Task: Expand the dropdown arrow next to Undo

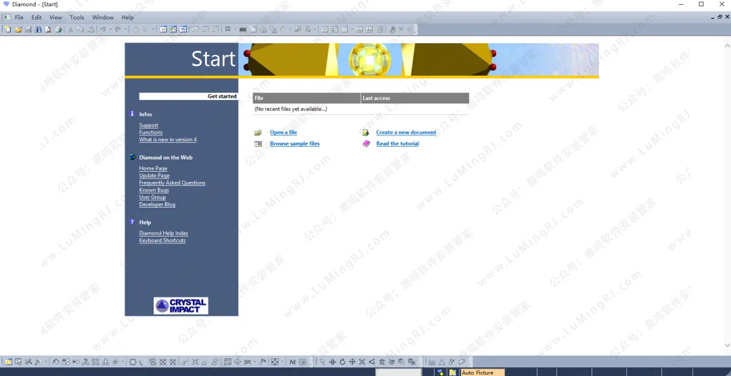Action: point(110,29)
